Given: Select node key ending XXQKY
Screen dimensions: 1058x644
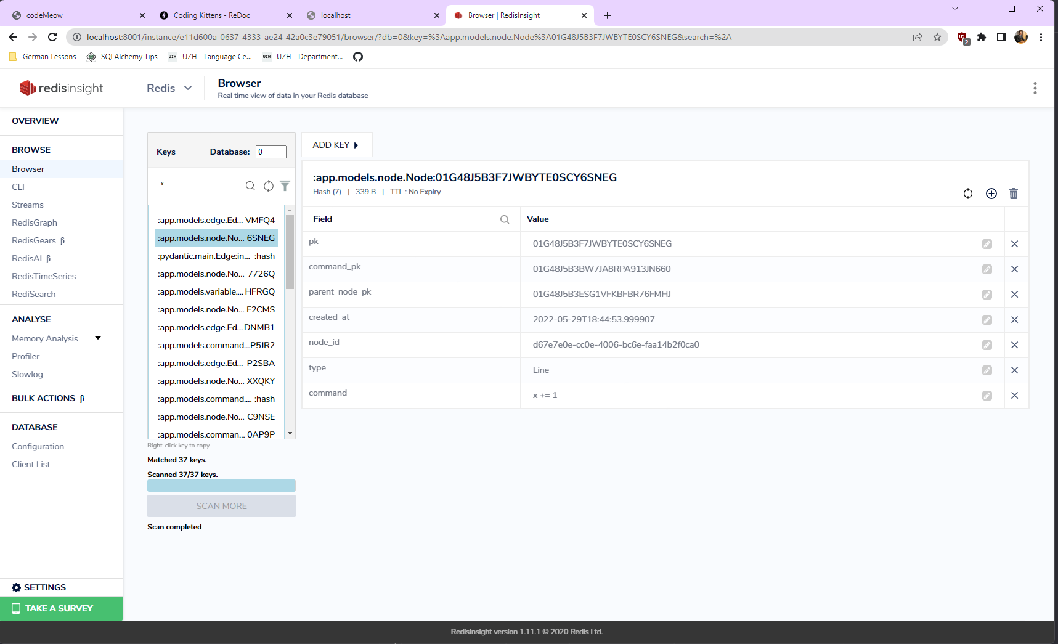Looking at the screenshot, I should [216, 381].
